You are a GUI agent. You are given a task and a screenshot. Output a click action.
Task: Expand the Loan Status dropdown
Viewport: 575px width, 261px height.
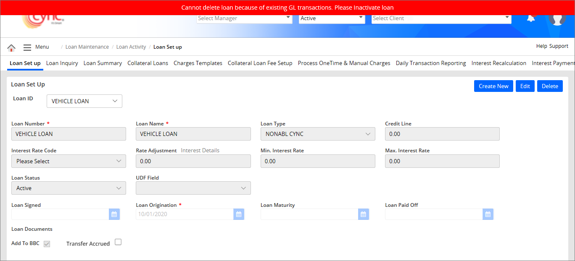[x=69, y=188]
